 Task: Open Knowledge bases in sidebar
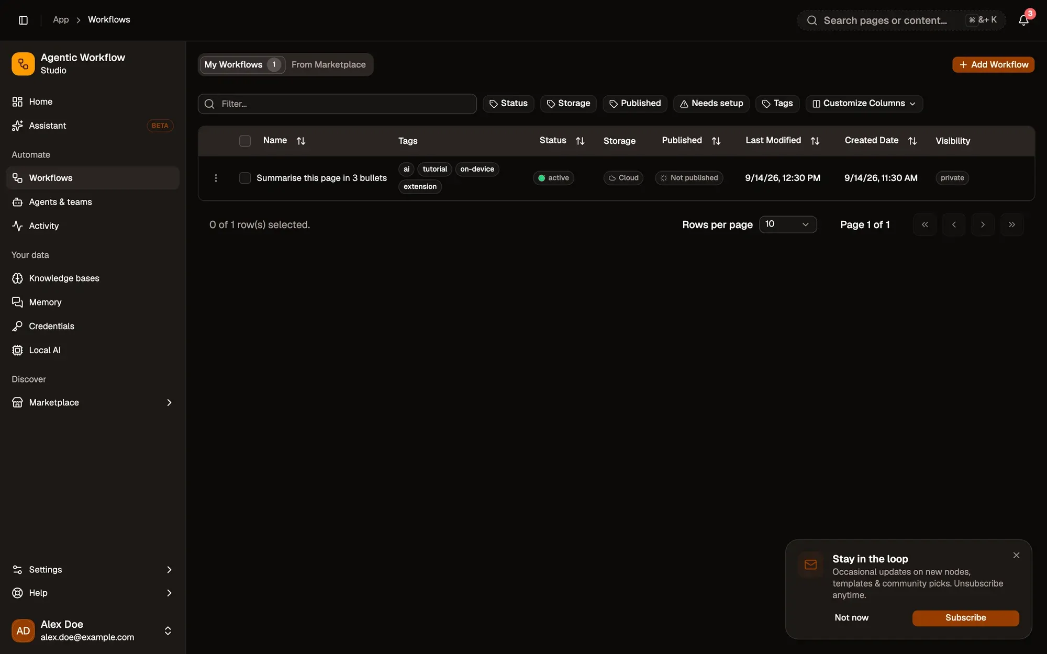(x=93, y=278)
